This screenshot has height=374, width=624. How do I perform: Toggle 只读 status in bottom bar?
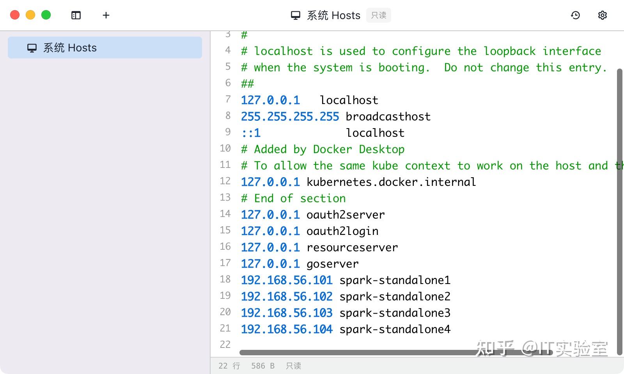coord(293,365)
